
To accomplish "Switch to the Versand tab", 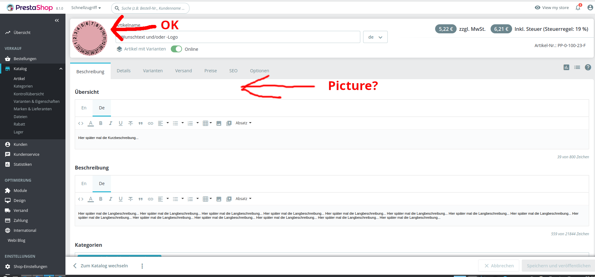I will click(x=184, y=71).
